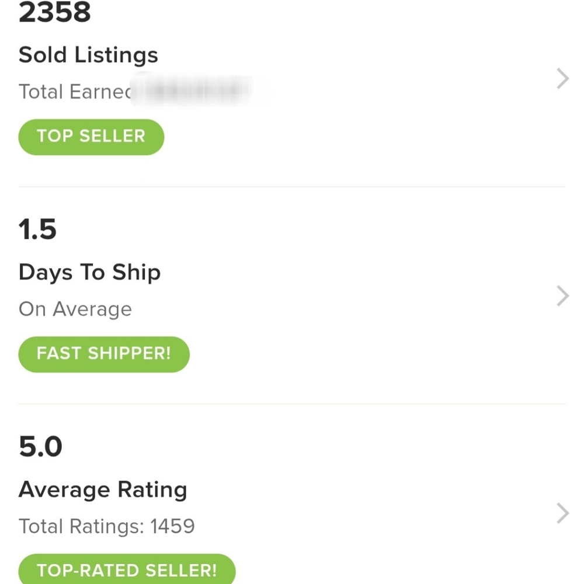This screenshot has width=584, height=584.
Task: Tap the TOP SELLER badge
Action: click(x=91, y=137)
